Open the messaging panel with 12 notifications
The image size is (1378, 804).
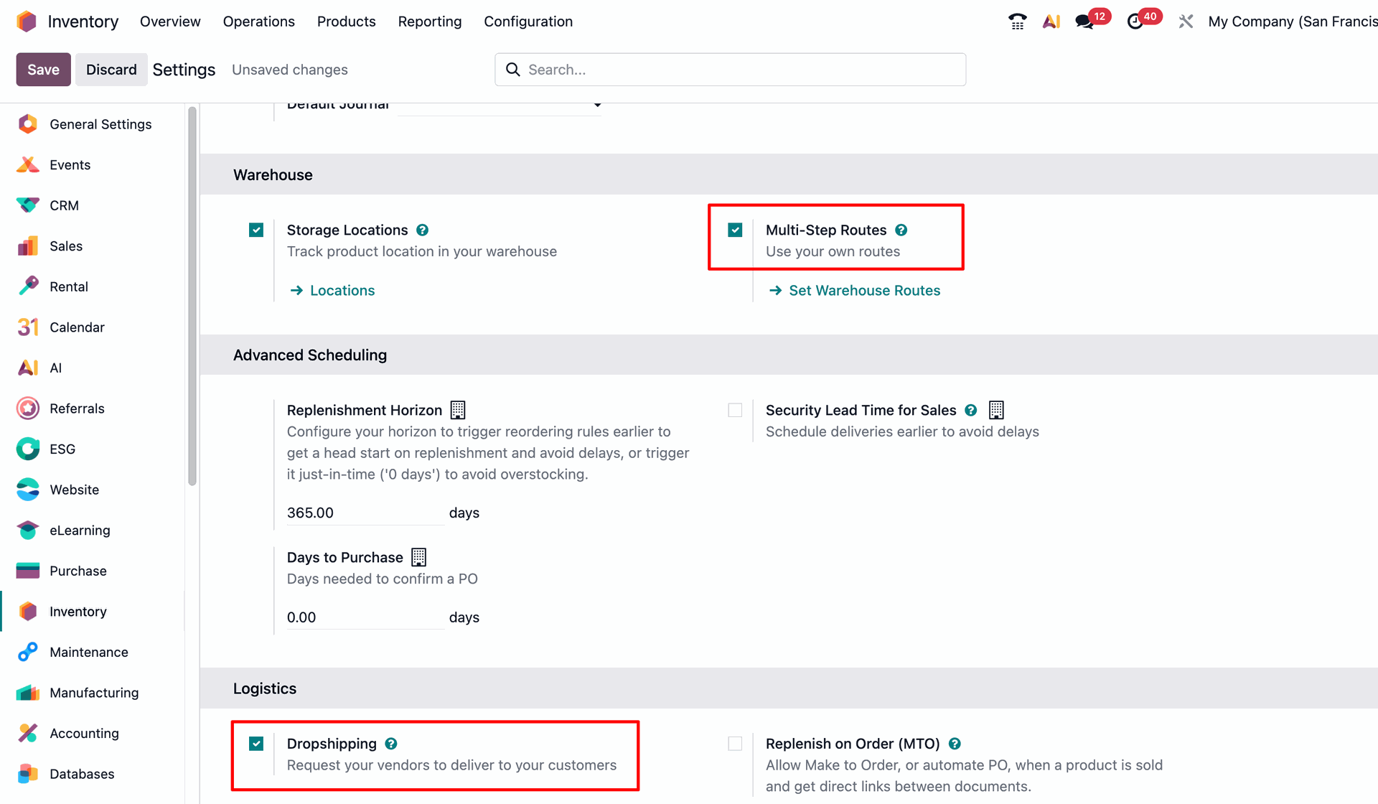coord(1085,21)
